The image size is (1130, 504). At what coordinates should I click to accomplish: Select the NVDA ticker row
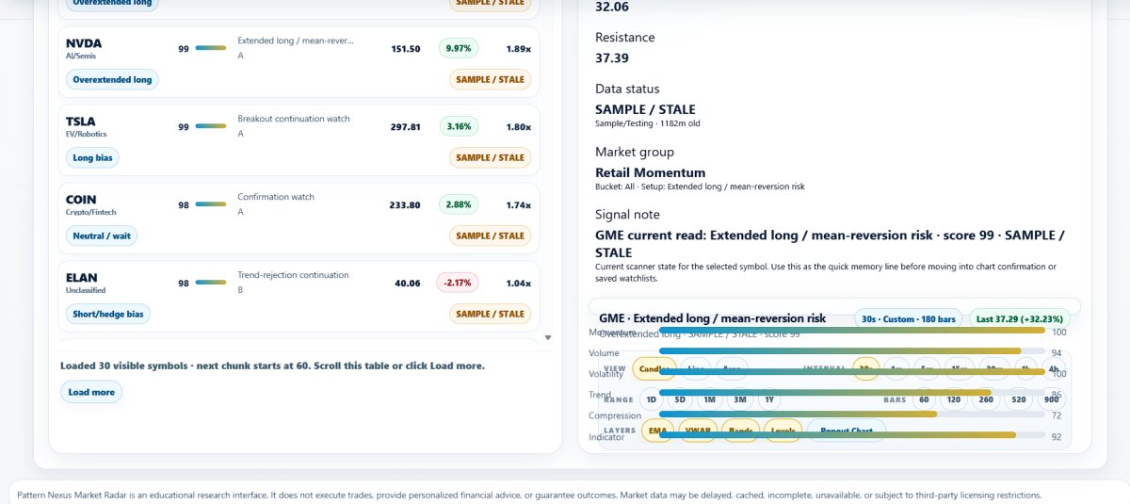click(x=298, y=61)
